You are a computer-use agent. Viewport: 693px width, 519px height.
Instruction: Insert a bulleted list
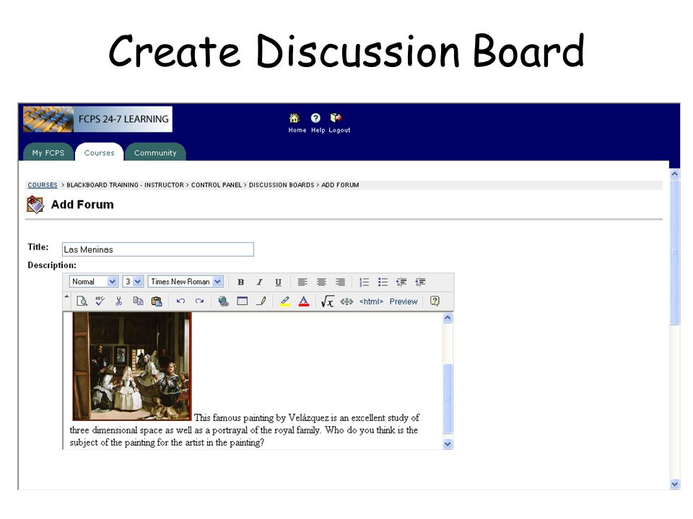[383, 282]
